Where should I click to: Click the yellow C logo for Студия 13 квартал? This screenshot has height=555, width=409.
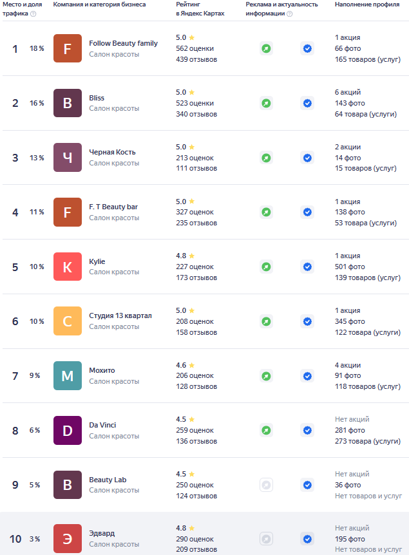pyautogui.click(x=68, y=321)
